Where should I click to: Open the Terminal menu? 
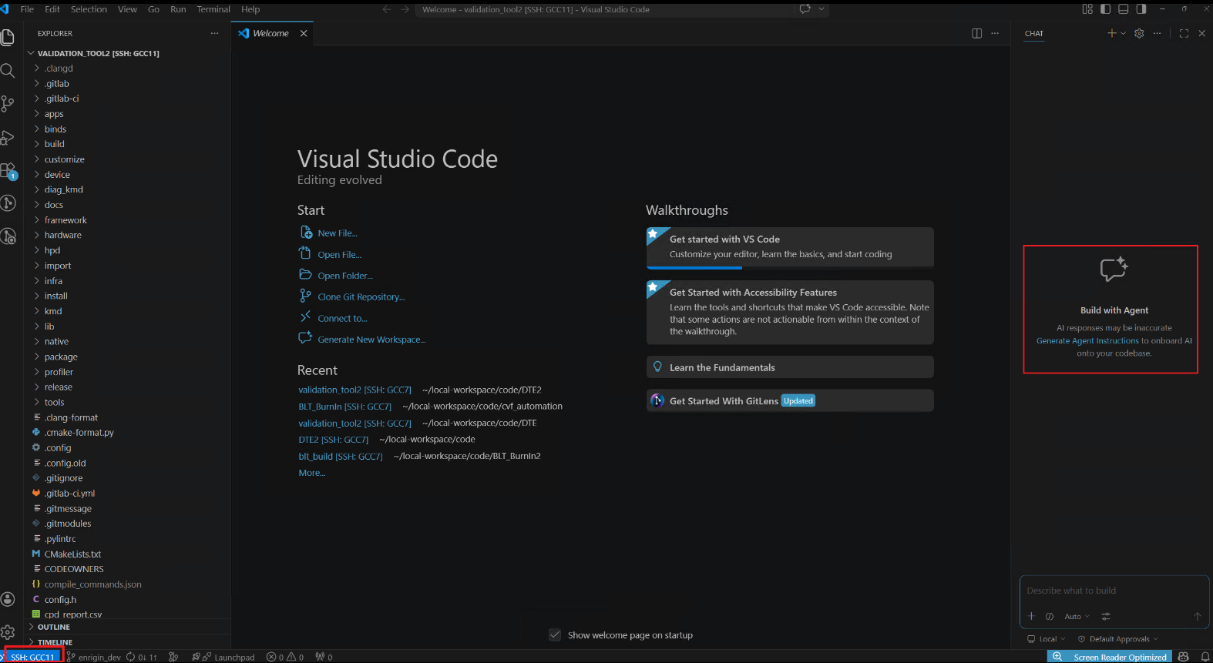click(213, 9)
